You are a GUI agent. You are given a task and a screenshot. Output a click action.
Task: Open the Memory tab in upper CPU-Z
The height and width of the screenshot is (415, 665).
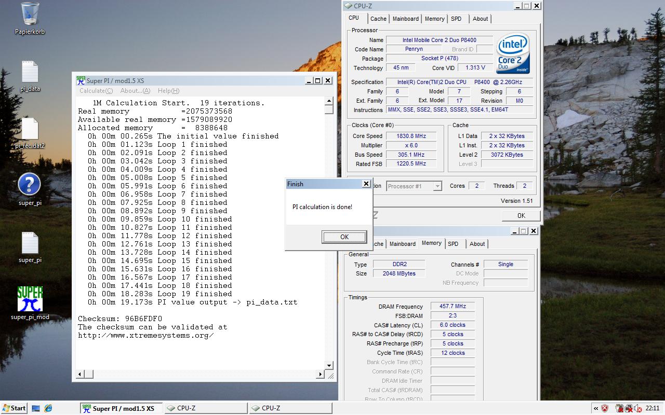click(435, 19)
